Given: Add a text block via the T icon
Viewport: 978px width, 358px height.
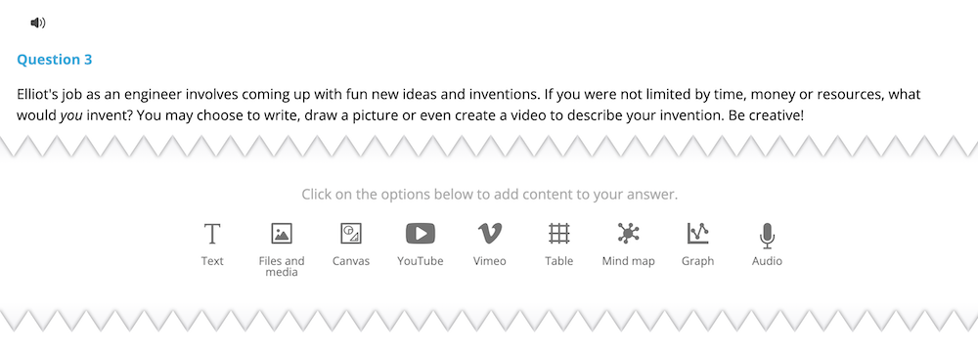Looking at the screenshot, I should coord(212,234).
